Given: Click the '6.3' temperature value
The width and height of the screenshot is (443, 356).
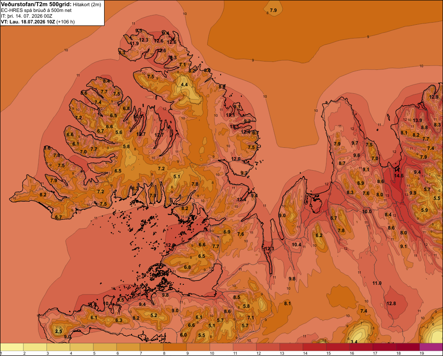Looking at the screenshot, I should click(x=119, y=320).
